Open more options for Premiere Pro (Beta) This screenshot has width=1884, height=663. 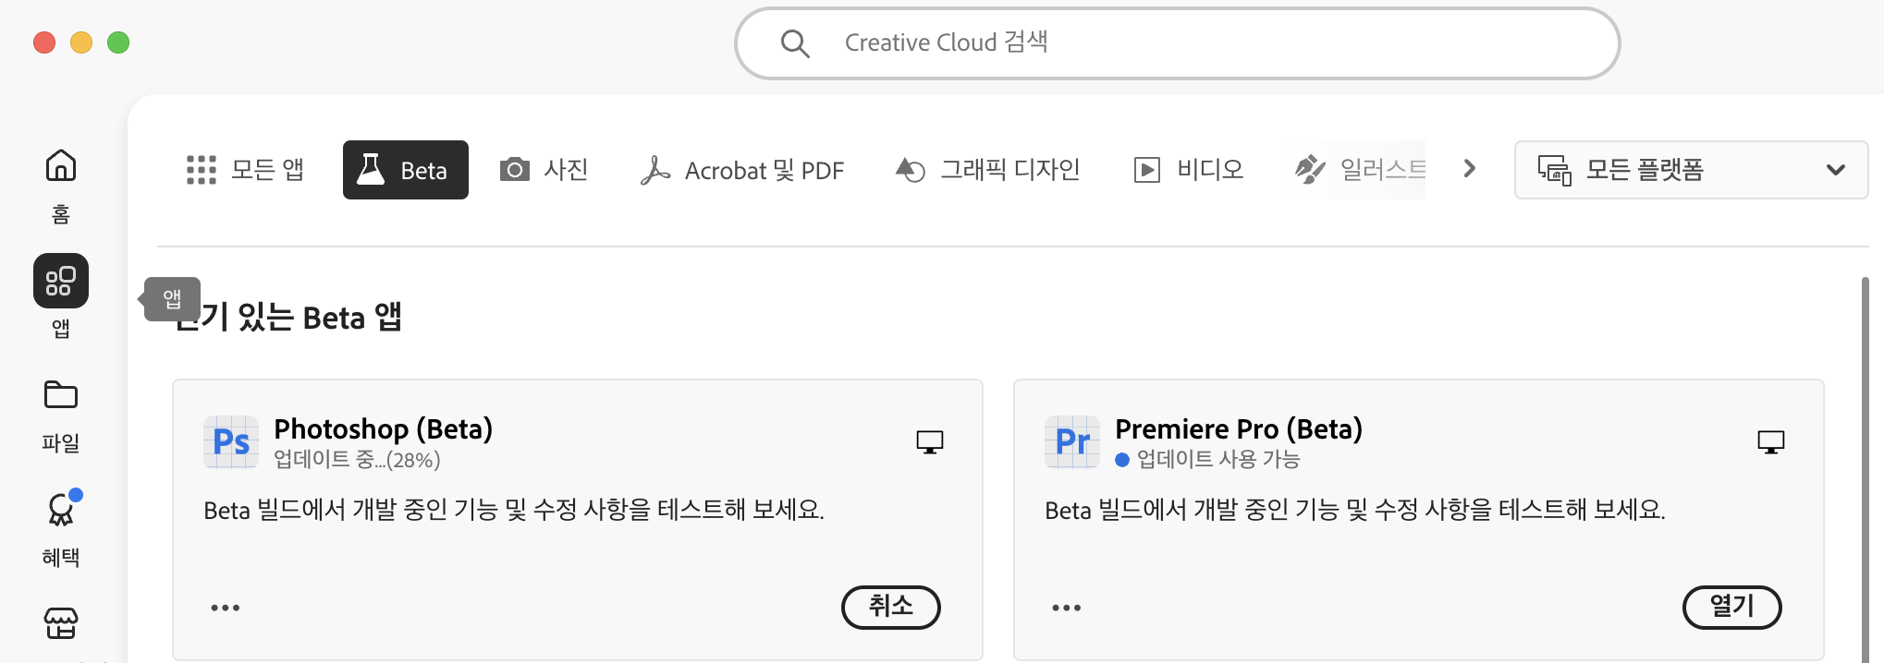pyautogui.click(x=1067, y=608)
